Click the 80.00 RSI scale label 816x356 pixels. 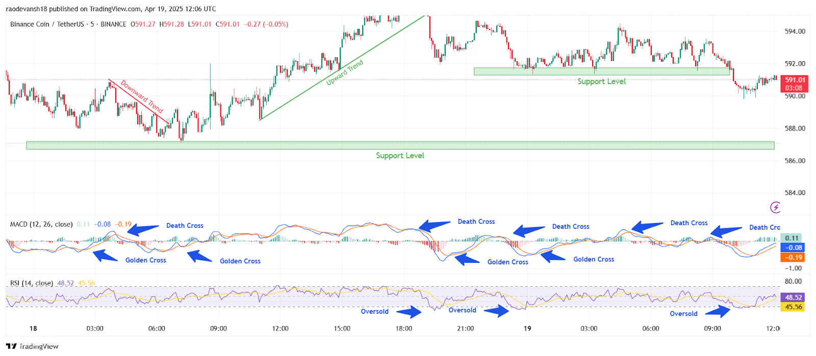tap(794, 281)
